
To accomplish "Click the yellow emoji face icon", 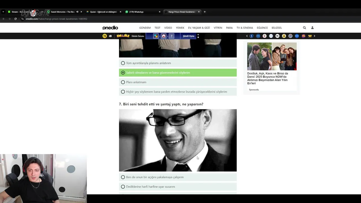I will pos(105,36).
